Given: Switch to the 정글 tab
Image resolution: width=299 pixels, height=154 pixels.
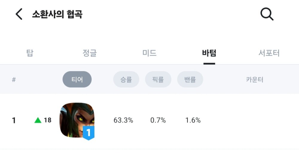Looking at the screenshot, I should (x=89, y=53).
